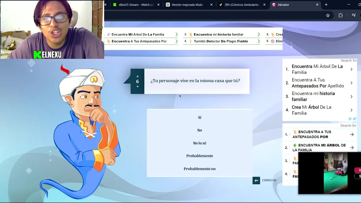Click the question number 6 badge

137,81
